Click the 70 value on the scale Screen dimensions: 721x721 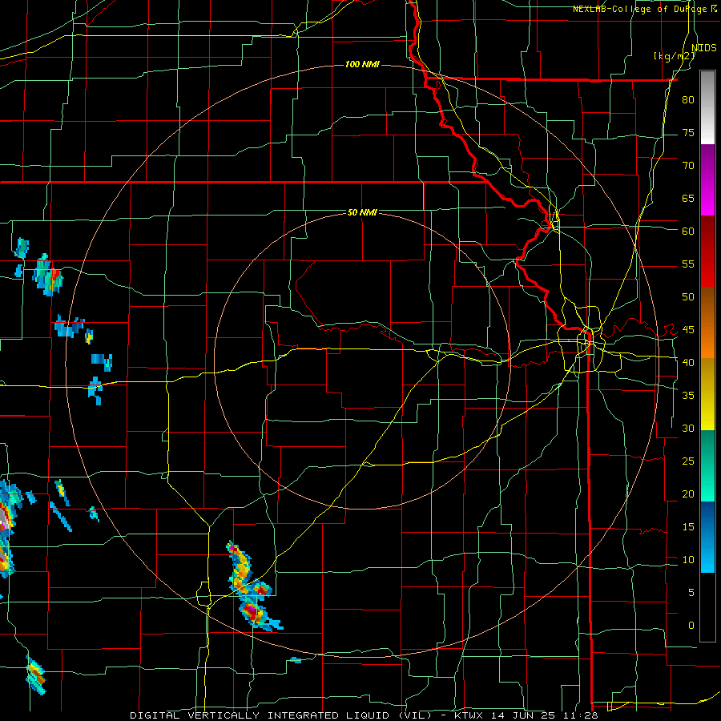click(x=688, y=166)
